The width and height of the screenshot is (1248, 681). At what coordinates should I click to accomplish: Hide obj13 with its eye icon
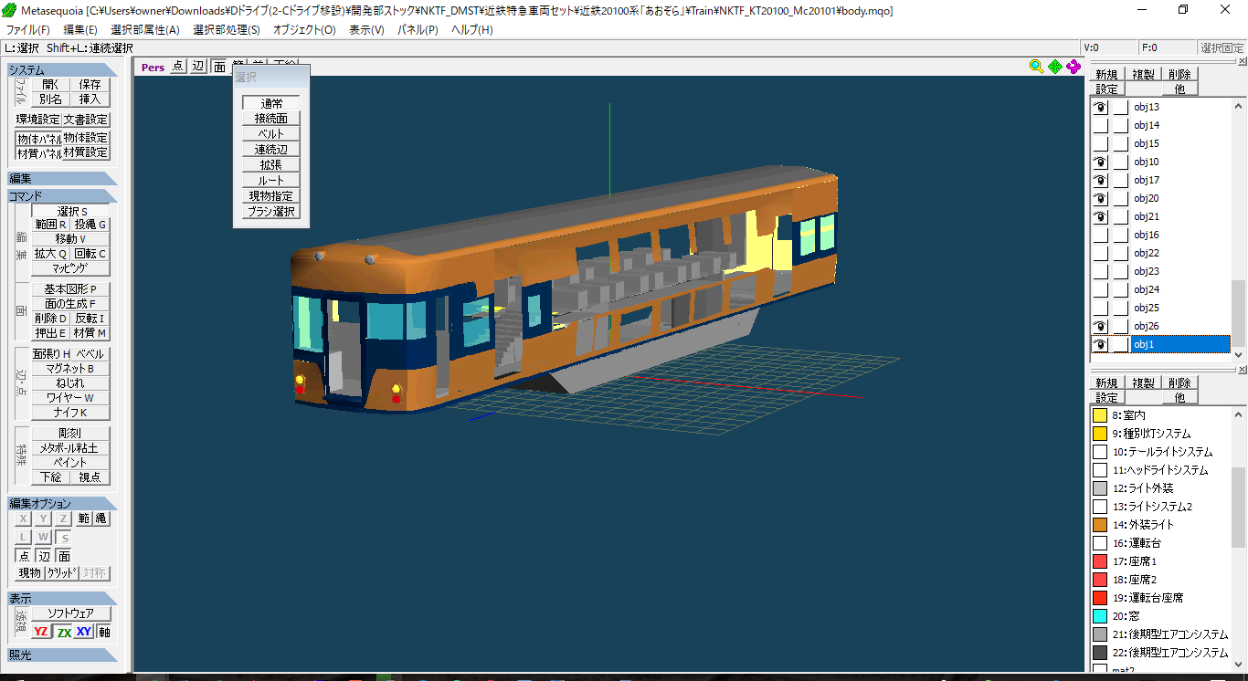(1101, 107)
